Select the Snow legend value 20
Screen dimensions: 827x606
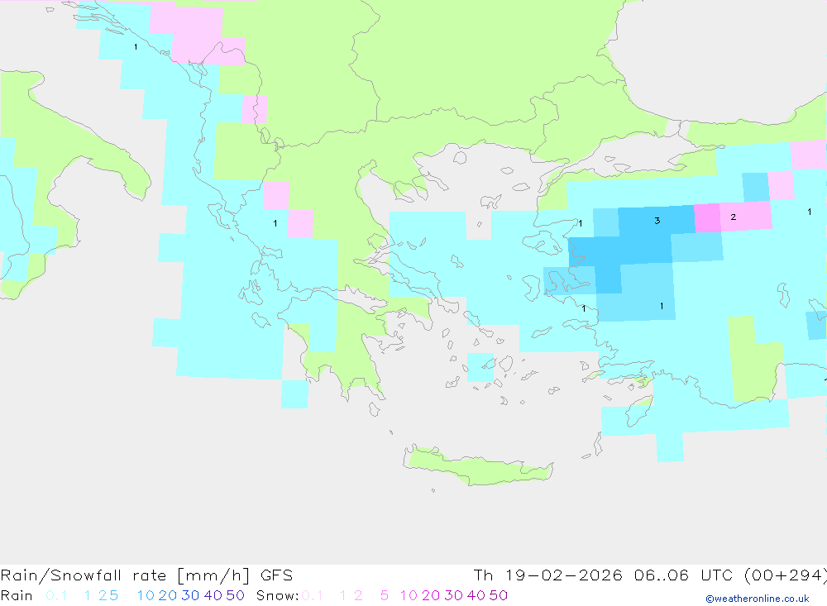[431, 595]
